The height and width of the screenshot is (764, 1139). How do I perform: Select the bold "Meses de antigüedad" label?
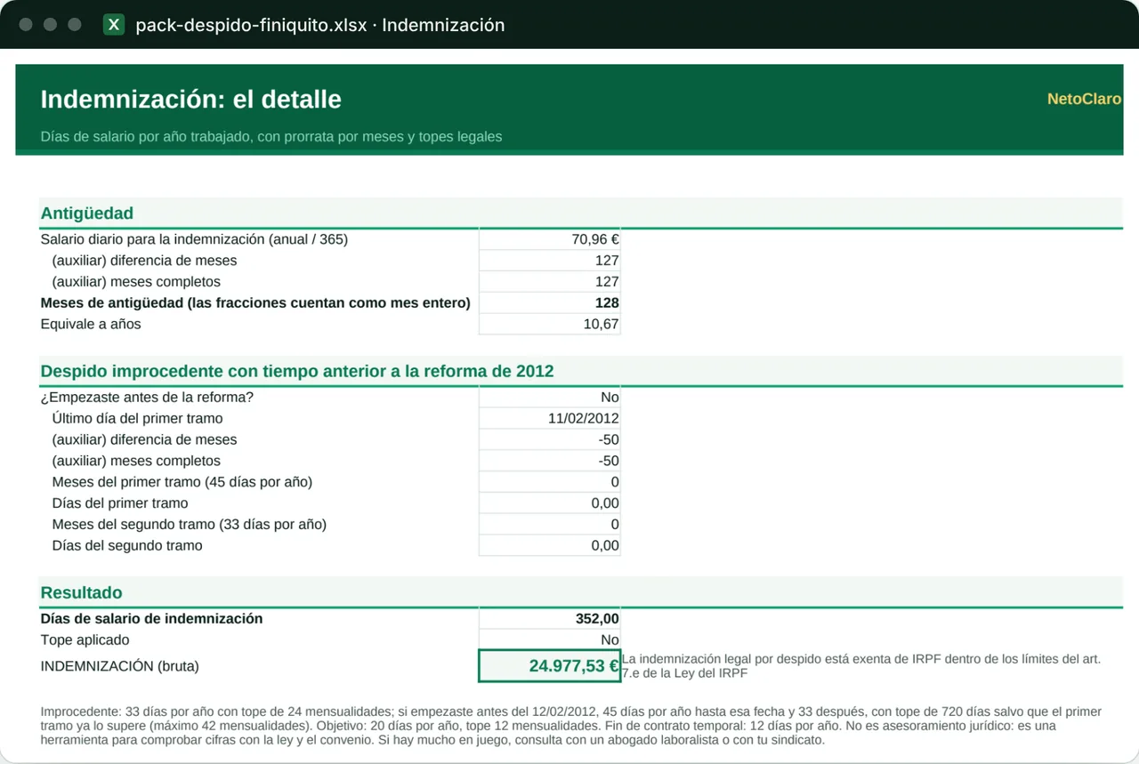click(255, 303)
